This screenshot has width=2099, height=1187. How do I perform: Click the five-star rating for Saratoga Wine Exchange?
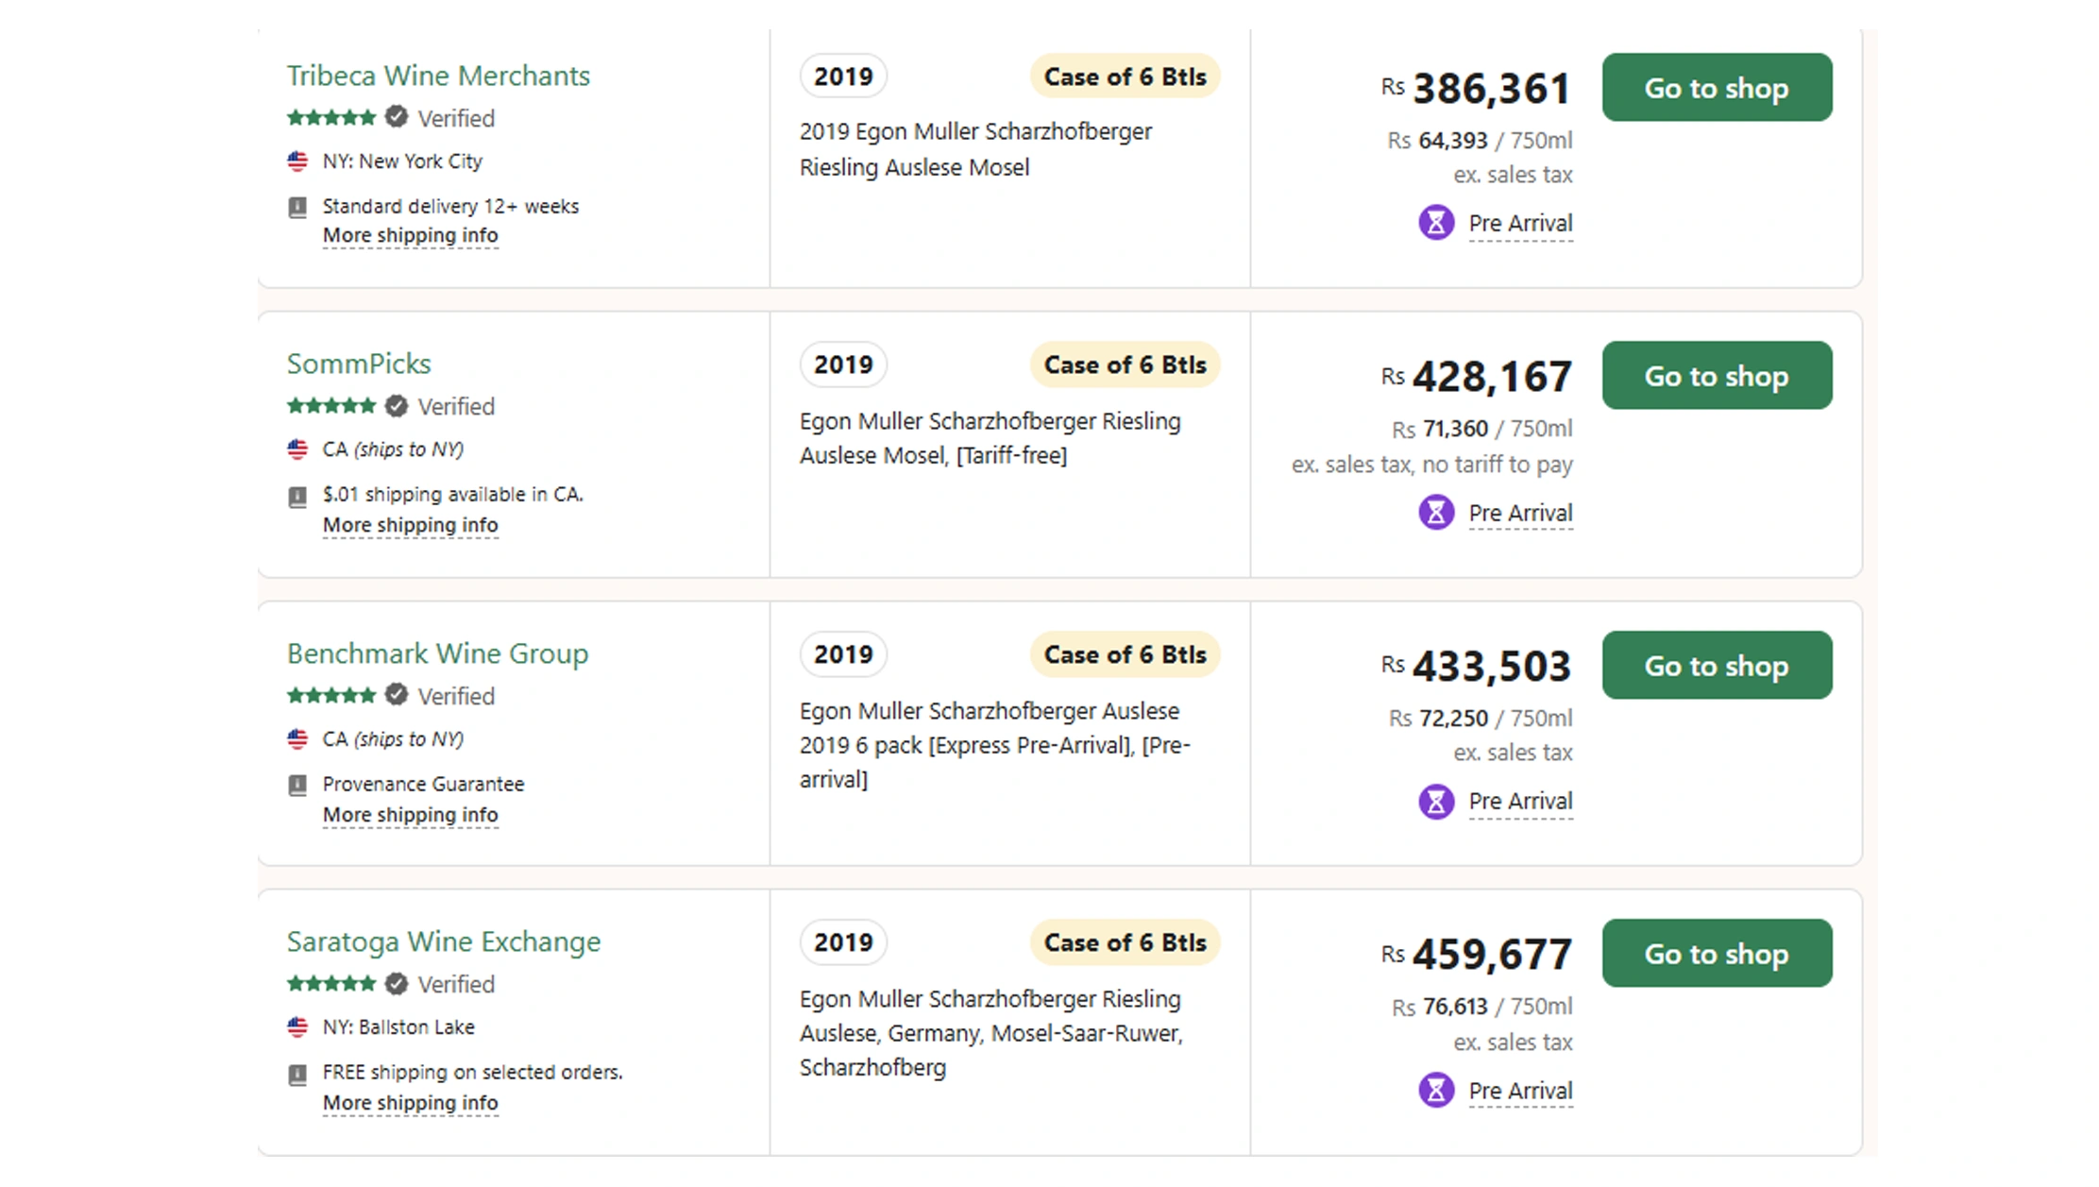pyautogui.click(x=331, y=984)
